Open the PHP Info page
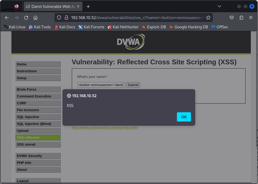258x184 pixels. point(38,163)
